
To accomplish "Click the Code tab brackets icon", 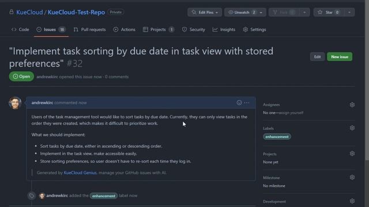I will click(x=14, y=29).
